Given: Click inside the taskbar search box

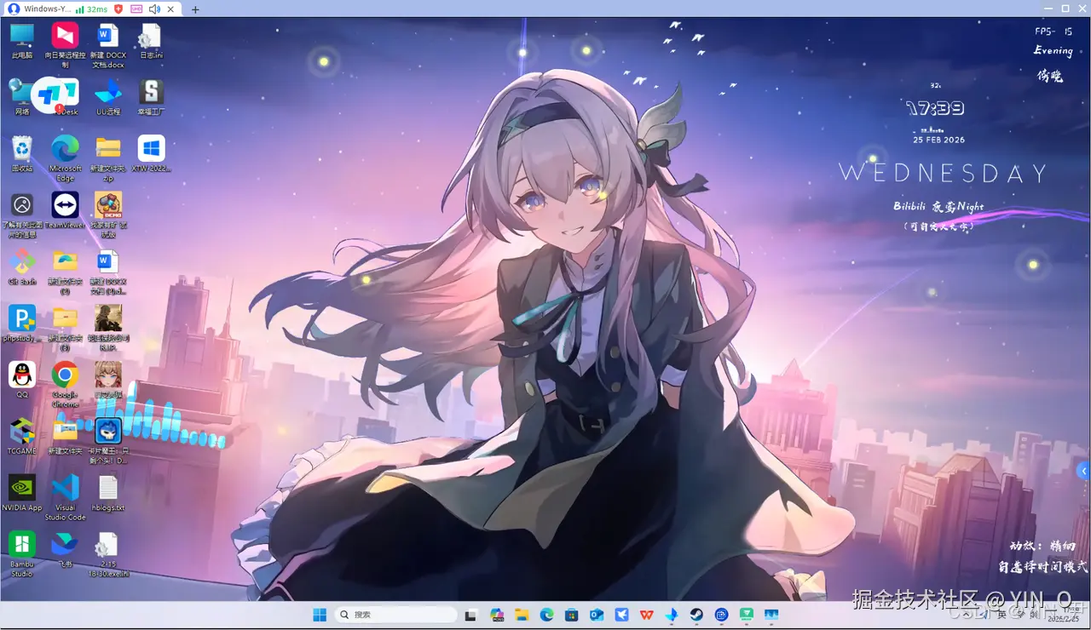Looking at the screenshot, I should tap(396, 614).
